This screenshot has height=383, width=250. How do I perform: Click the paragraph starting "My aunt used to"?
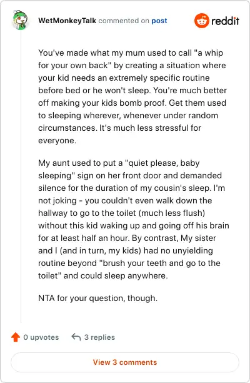pos(134,219)
